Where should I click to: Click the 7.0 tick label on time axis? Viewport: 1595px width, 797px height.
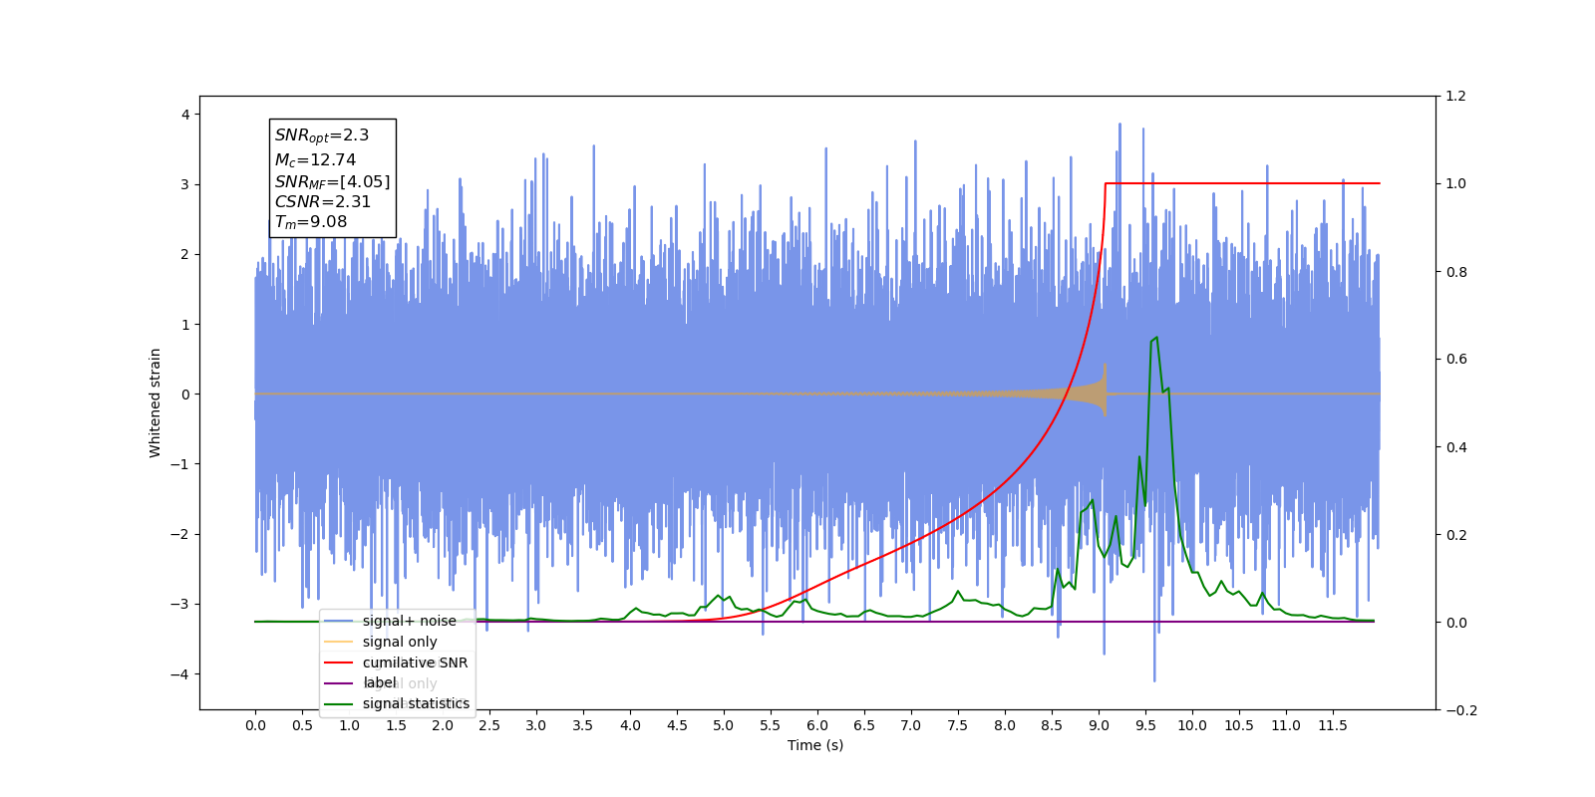tap(911, 725)
